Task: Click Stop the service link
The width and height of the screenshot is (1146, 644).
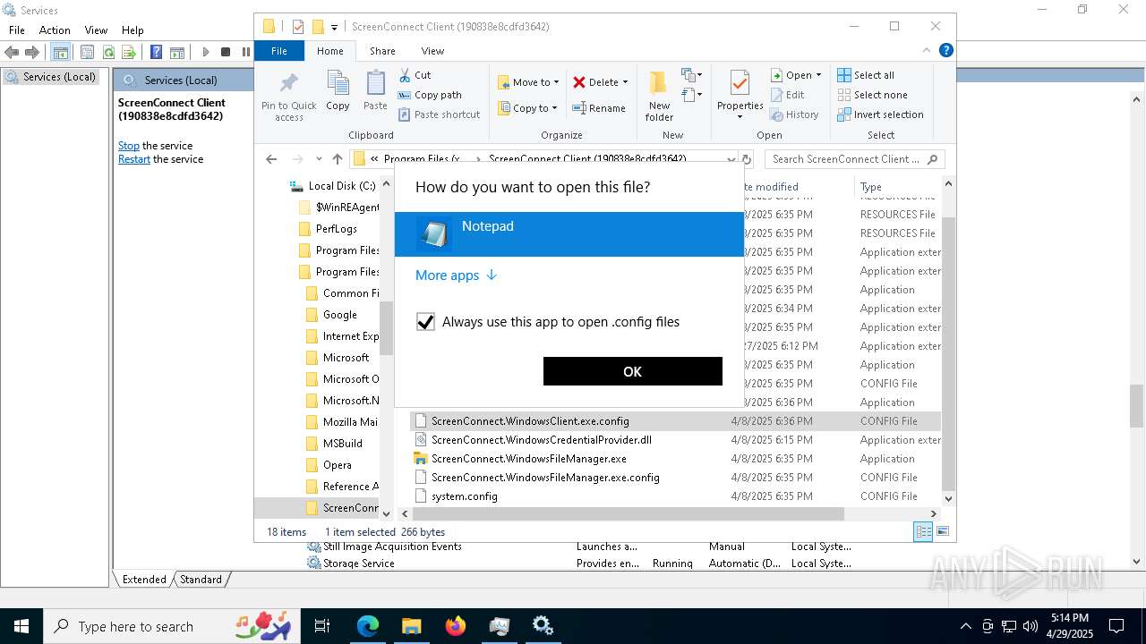Action: click(129, 146)
